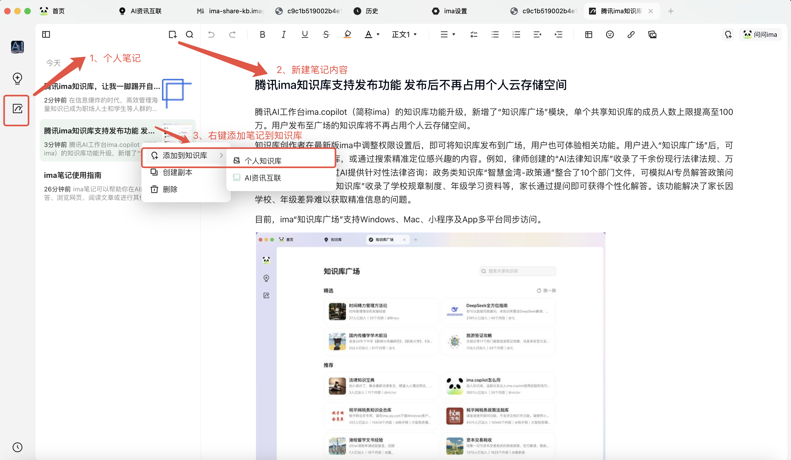Toggle bold formatting
This screenshot has height=460, width=791.
coord(262,34)
